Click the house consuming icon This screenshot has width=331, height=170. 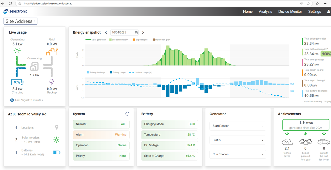pos(34,66)
